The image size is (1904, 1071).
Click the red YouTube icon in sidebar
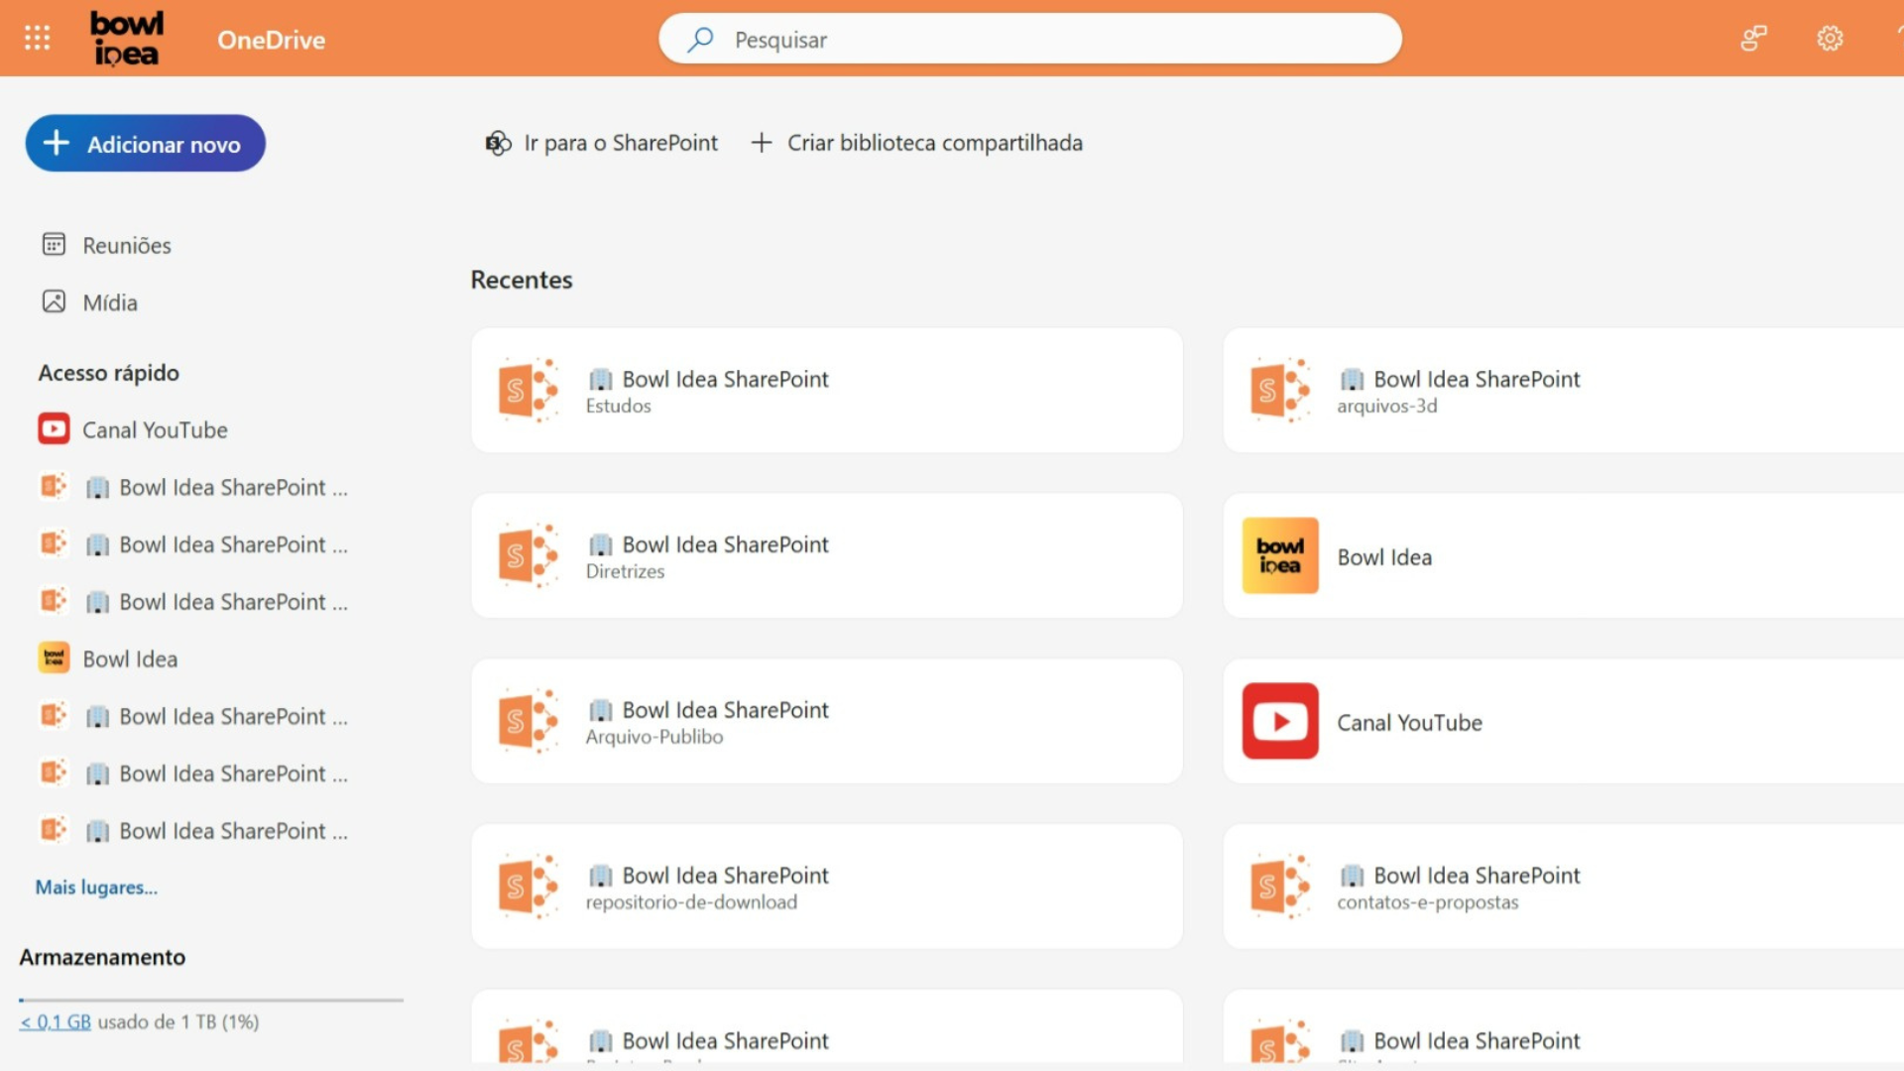(x=54, y=428)
